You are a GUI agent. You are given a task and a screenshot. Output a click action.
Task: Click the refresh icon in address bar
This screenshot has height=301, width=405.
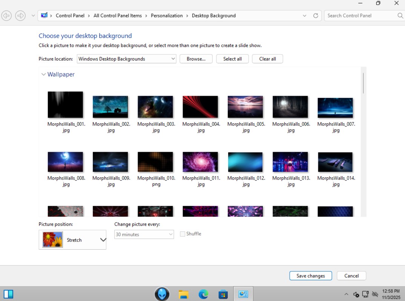316,15
